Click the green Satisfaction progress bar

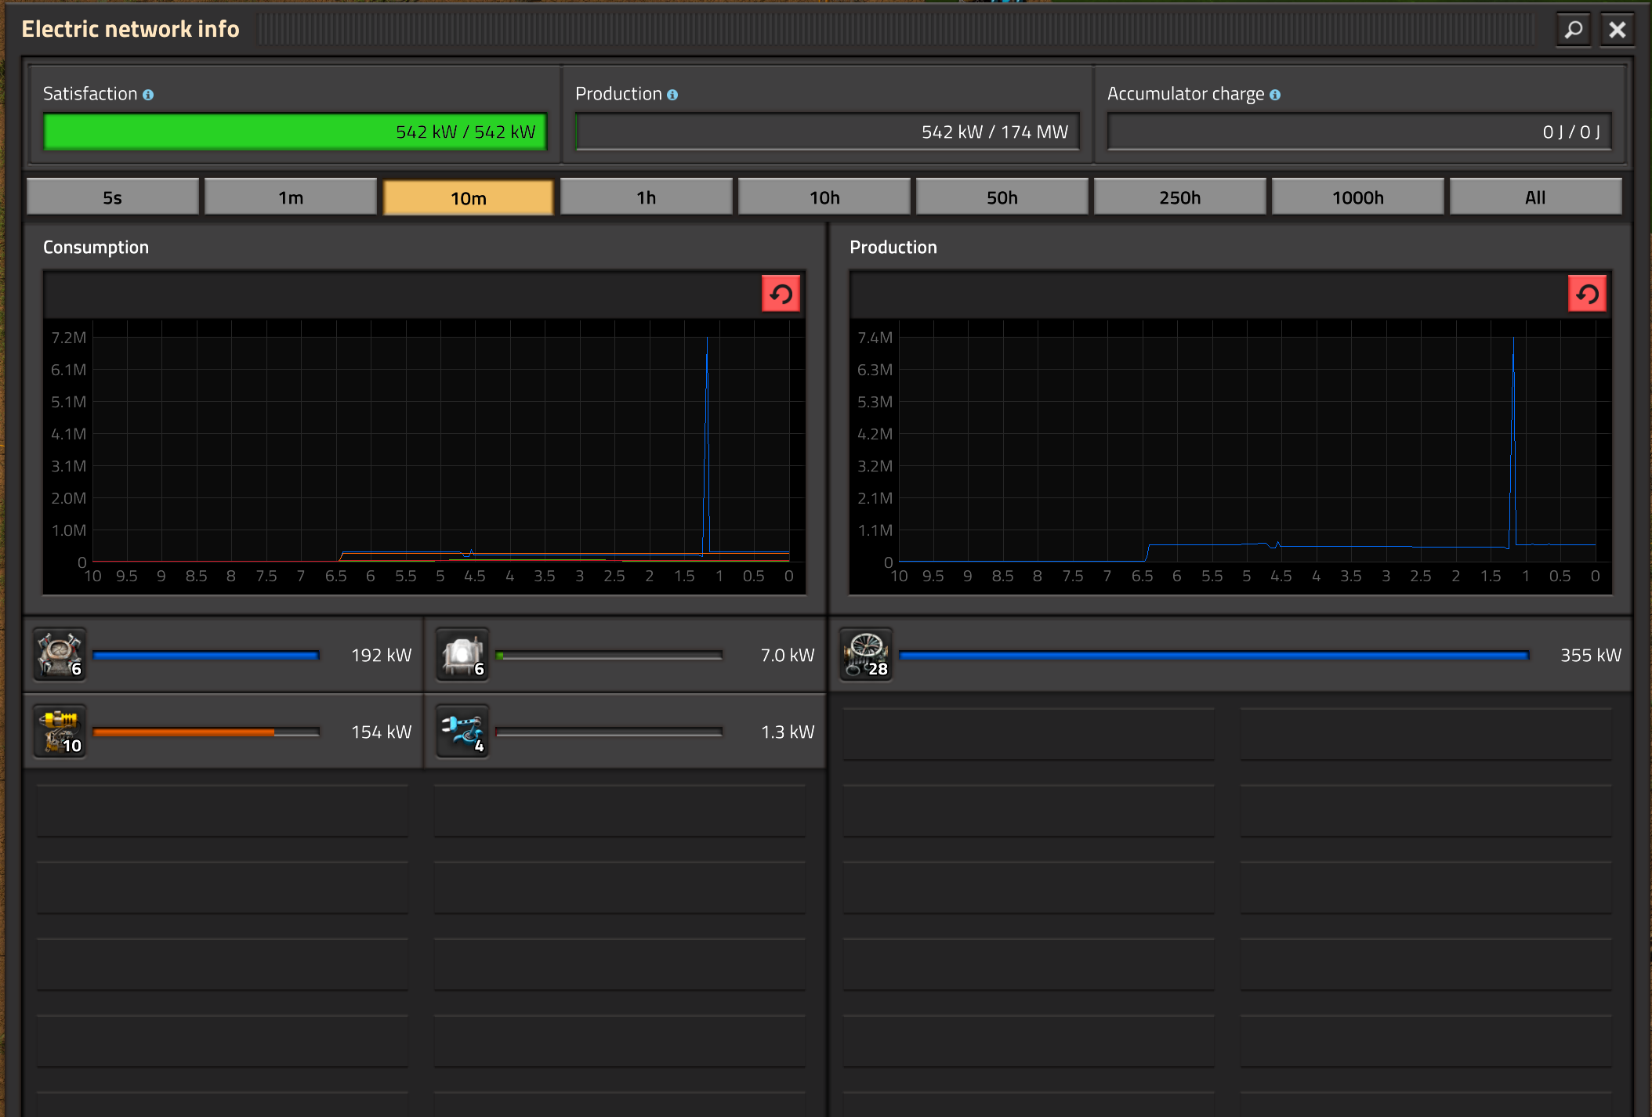pos(295,132)
